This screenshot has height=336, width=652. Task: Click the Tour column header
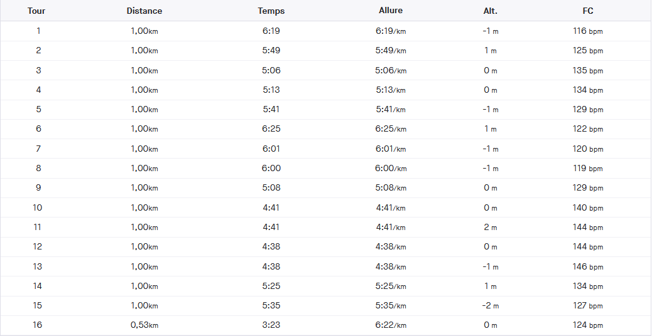tap(36, 11)
